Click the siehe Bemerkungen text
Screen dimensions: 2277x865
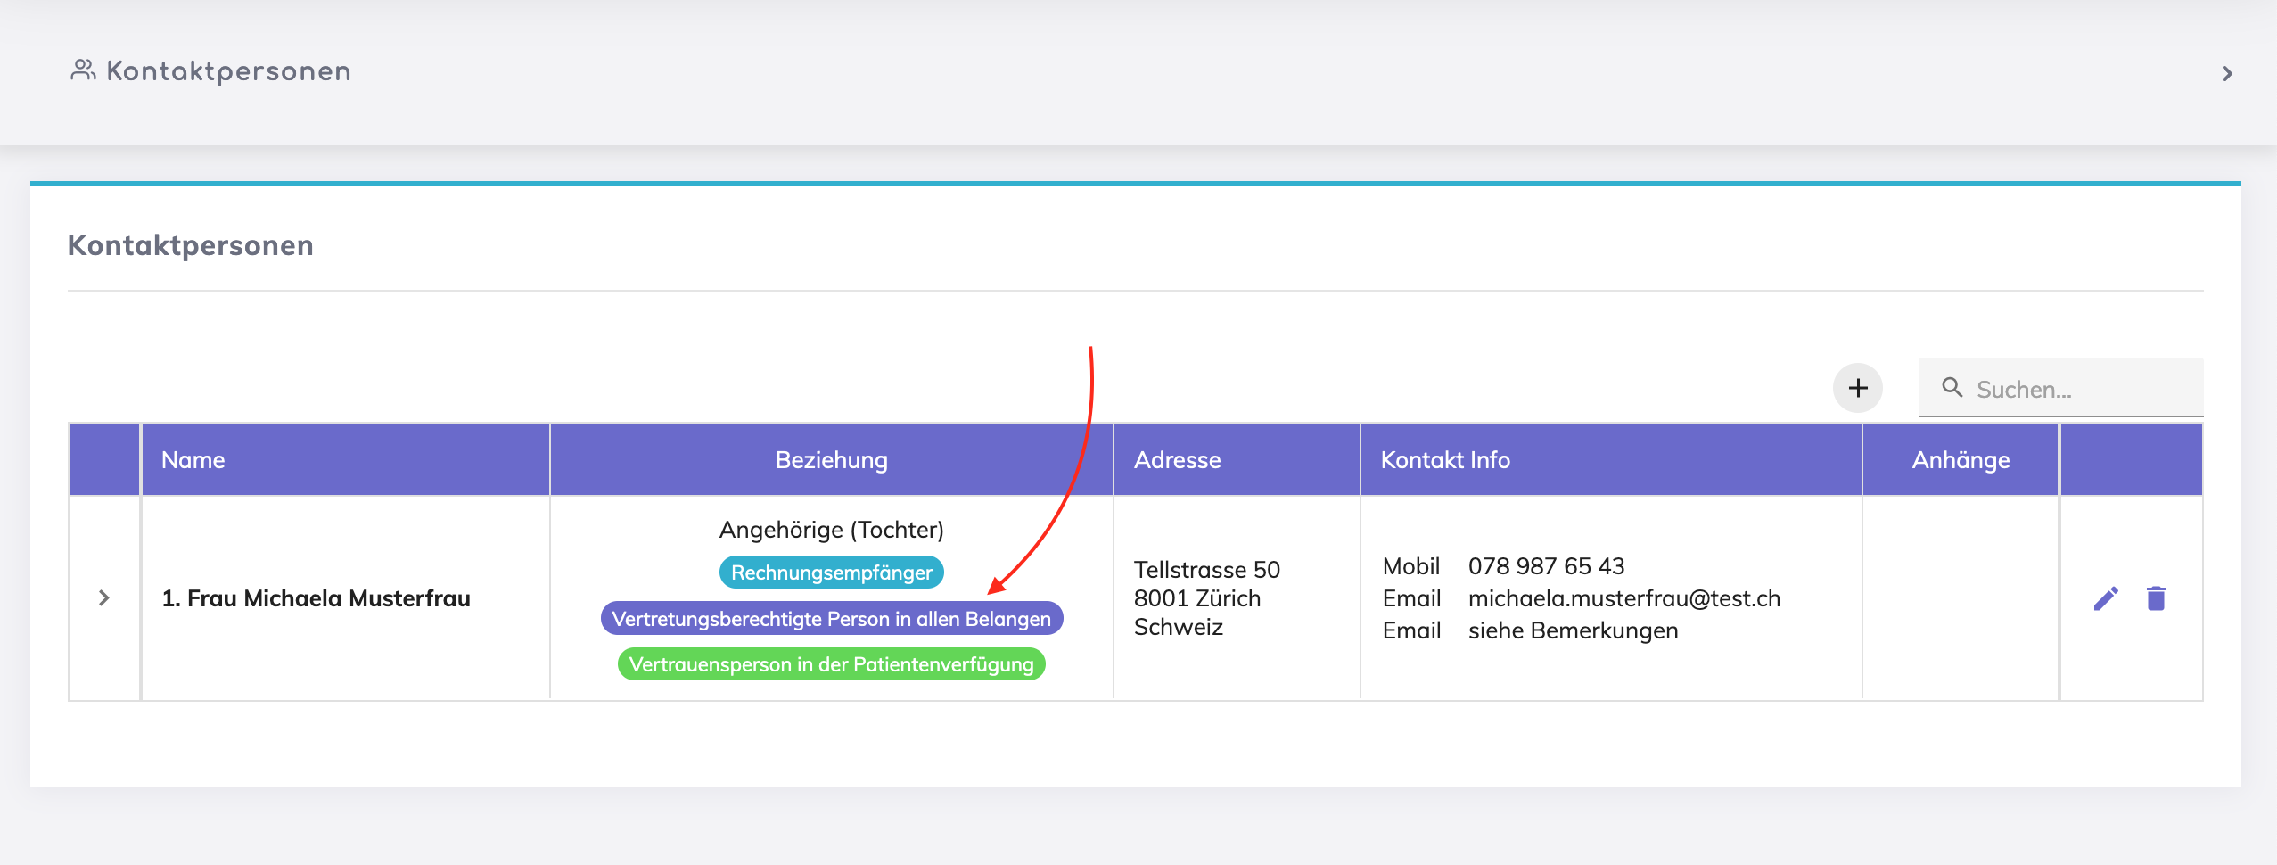[x=1573, y=630]
